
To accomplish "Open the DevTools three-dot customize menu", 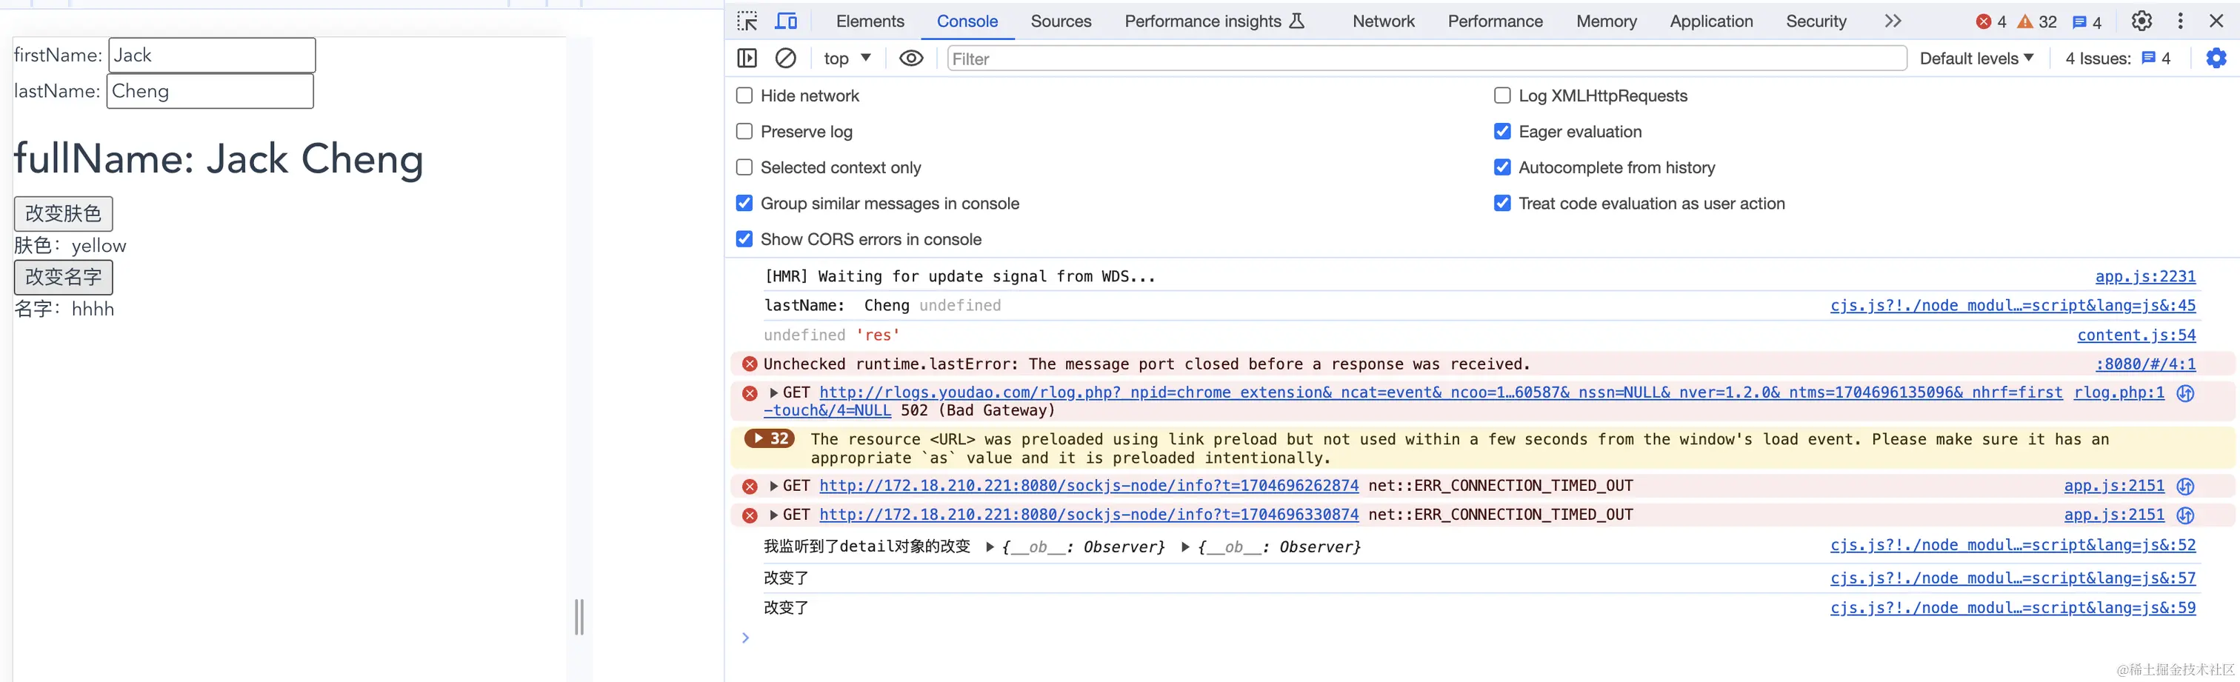I will [x=2180, y=21].
